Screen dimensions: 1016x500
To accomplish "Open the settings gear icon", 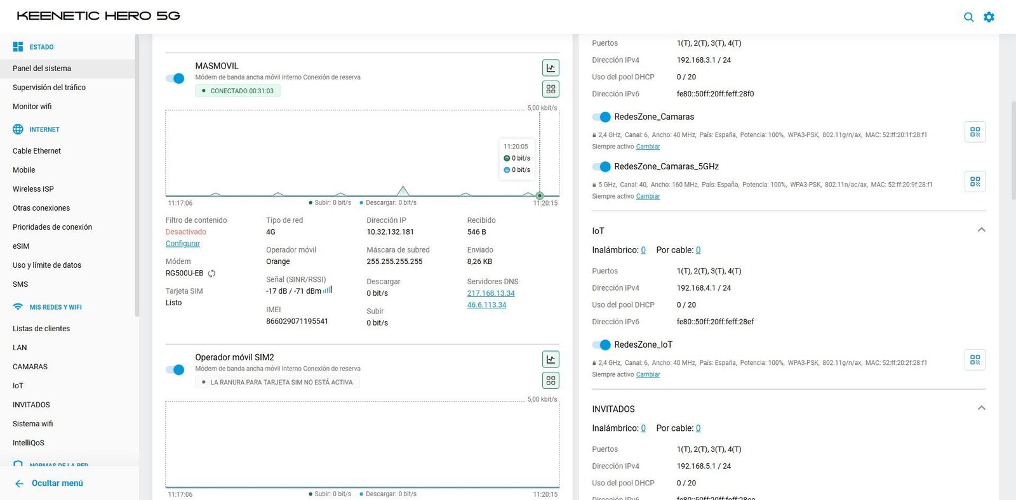I will pyautogui.click(x=989, y=17).
